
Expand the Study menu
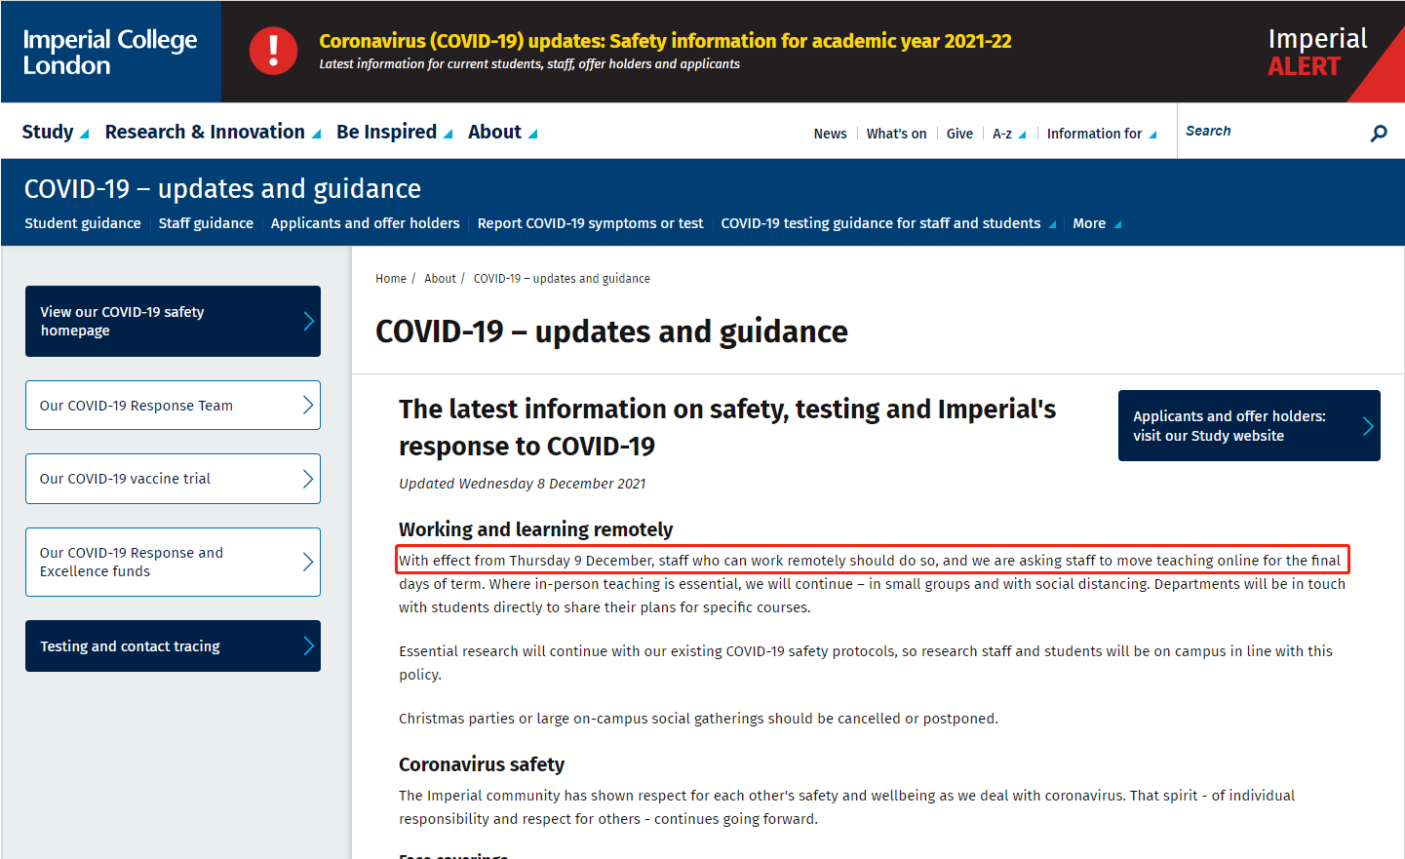(x=56, y=132)
